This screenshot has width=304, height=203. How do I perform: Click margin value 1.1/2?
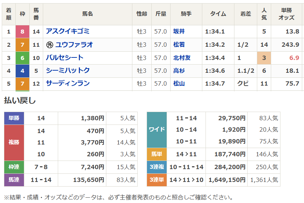click(245, 71)
